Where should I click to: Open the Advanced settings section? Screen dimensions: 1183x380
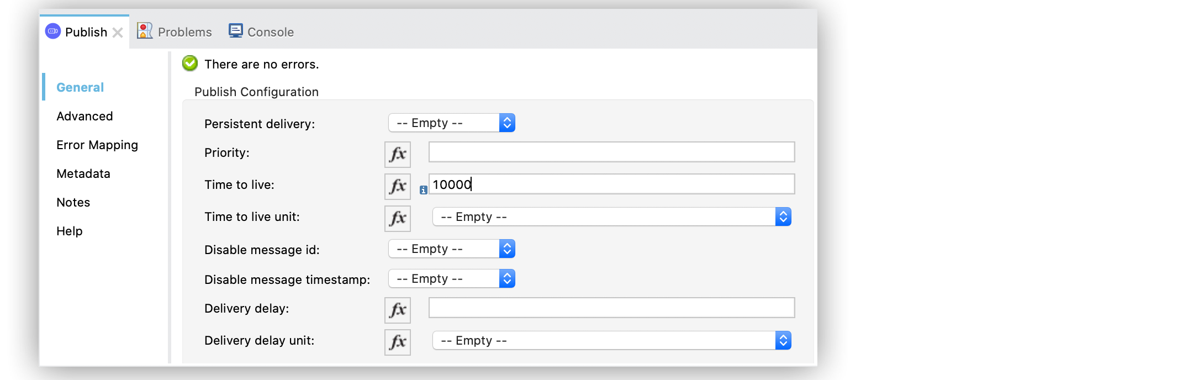click(x=84, y=116)
